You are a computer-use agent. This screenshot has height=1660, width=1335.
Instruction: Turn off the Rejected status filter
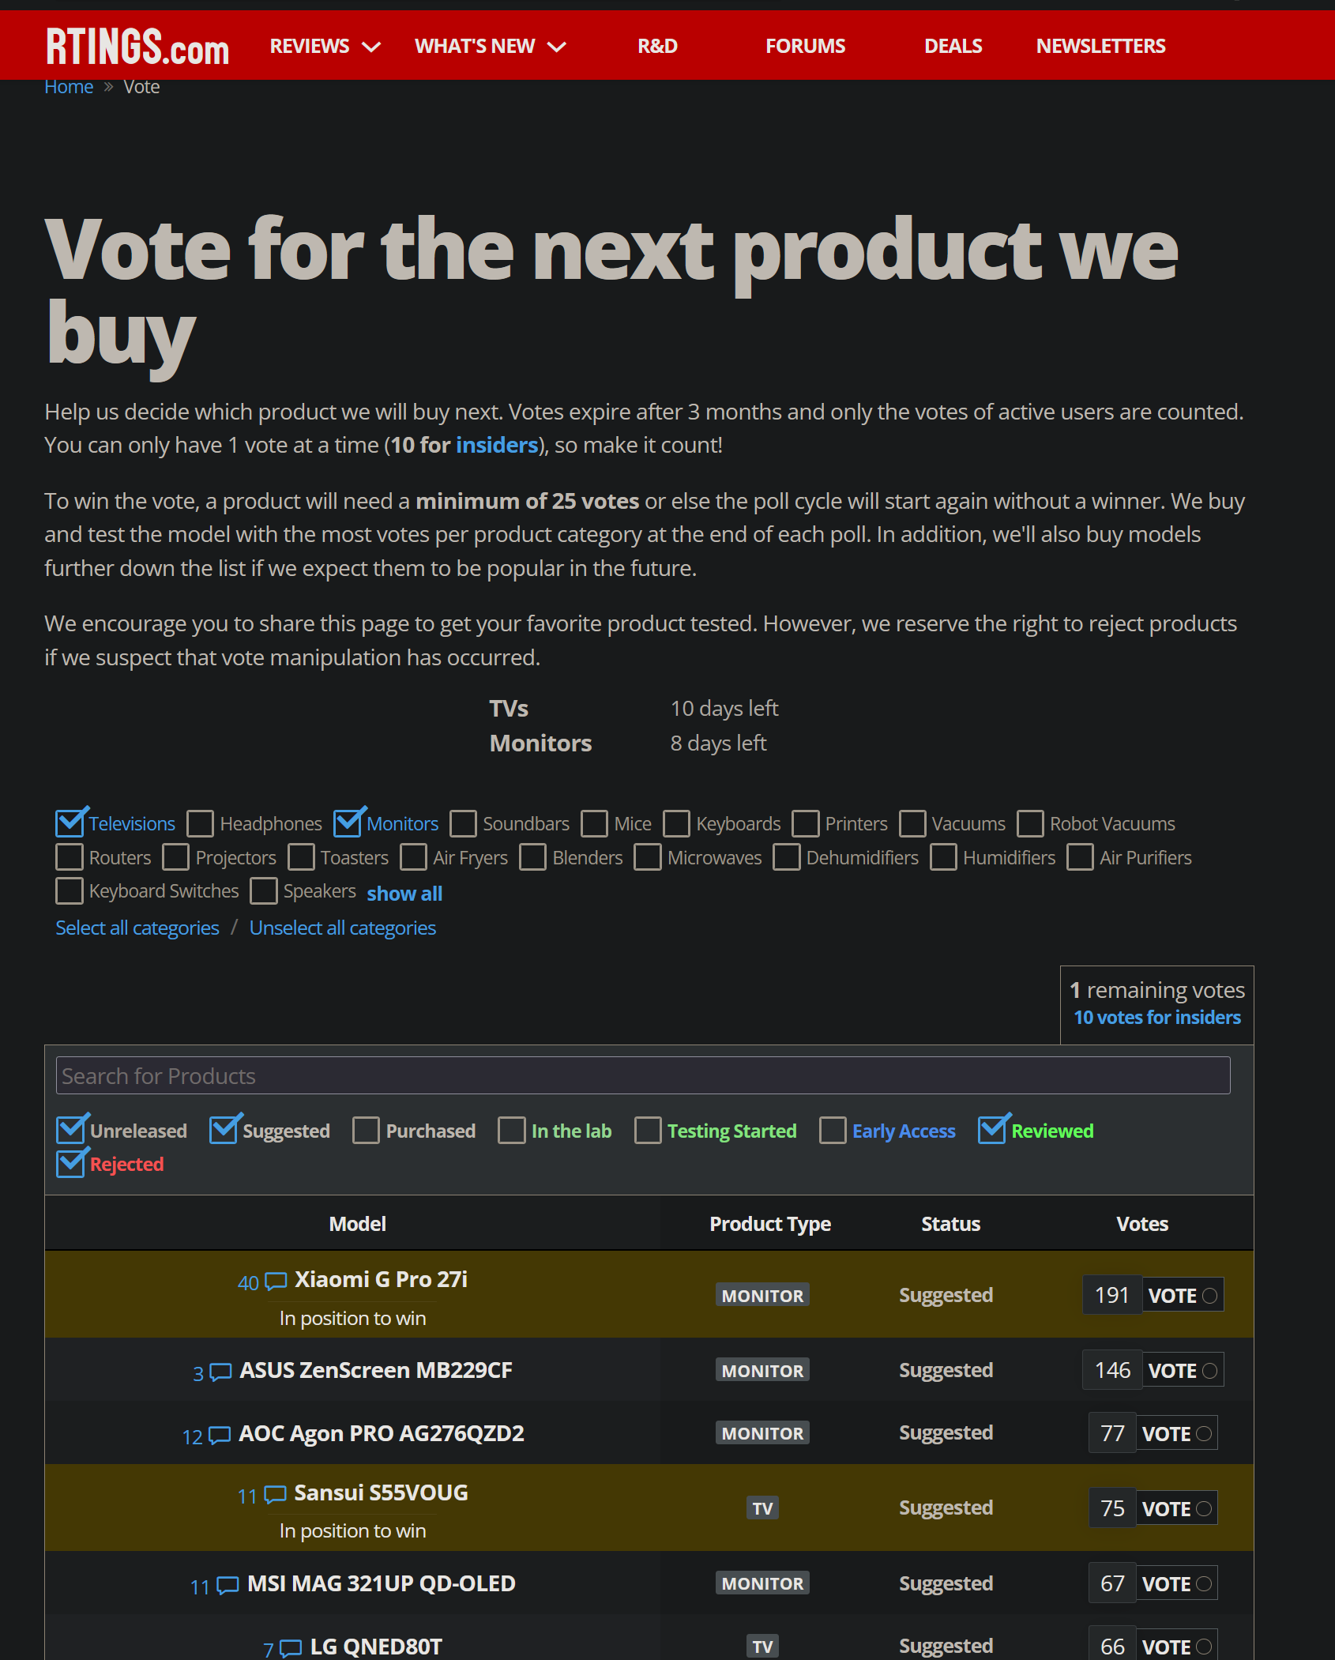point(71,1164)
